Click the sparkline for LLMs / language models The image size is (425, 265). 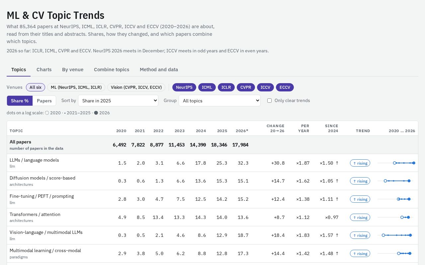(x=396, y=163)
